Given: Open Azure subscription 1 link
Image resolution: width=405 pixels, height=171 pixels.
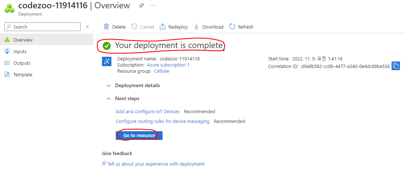Looking at the screenshot, I should (168, 65).
